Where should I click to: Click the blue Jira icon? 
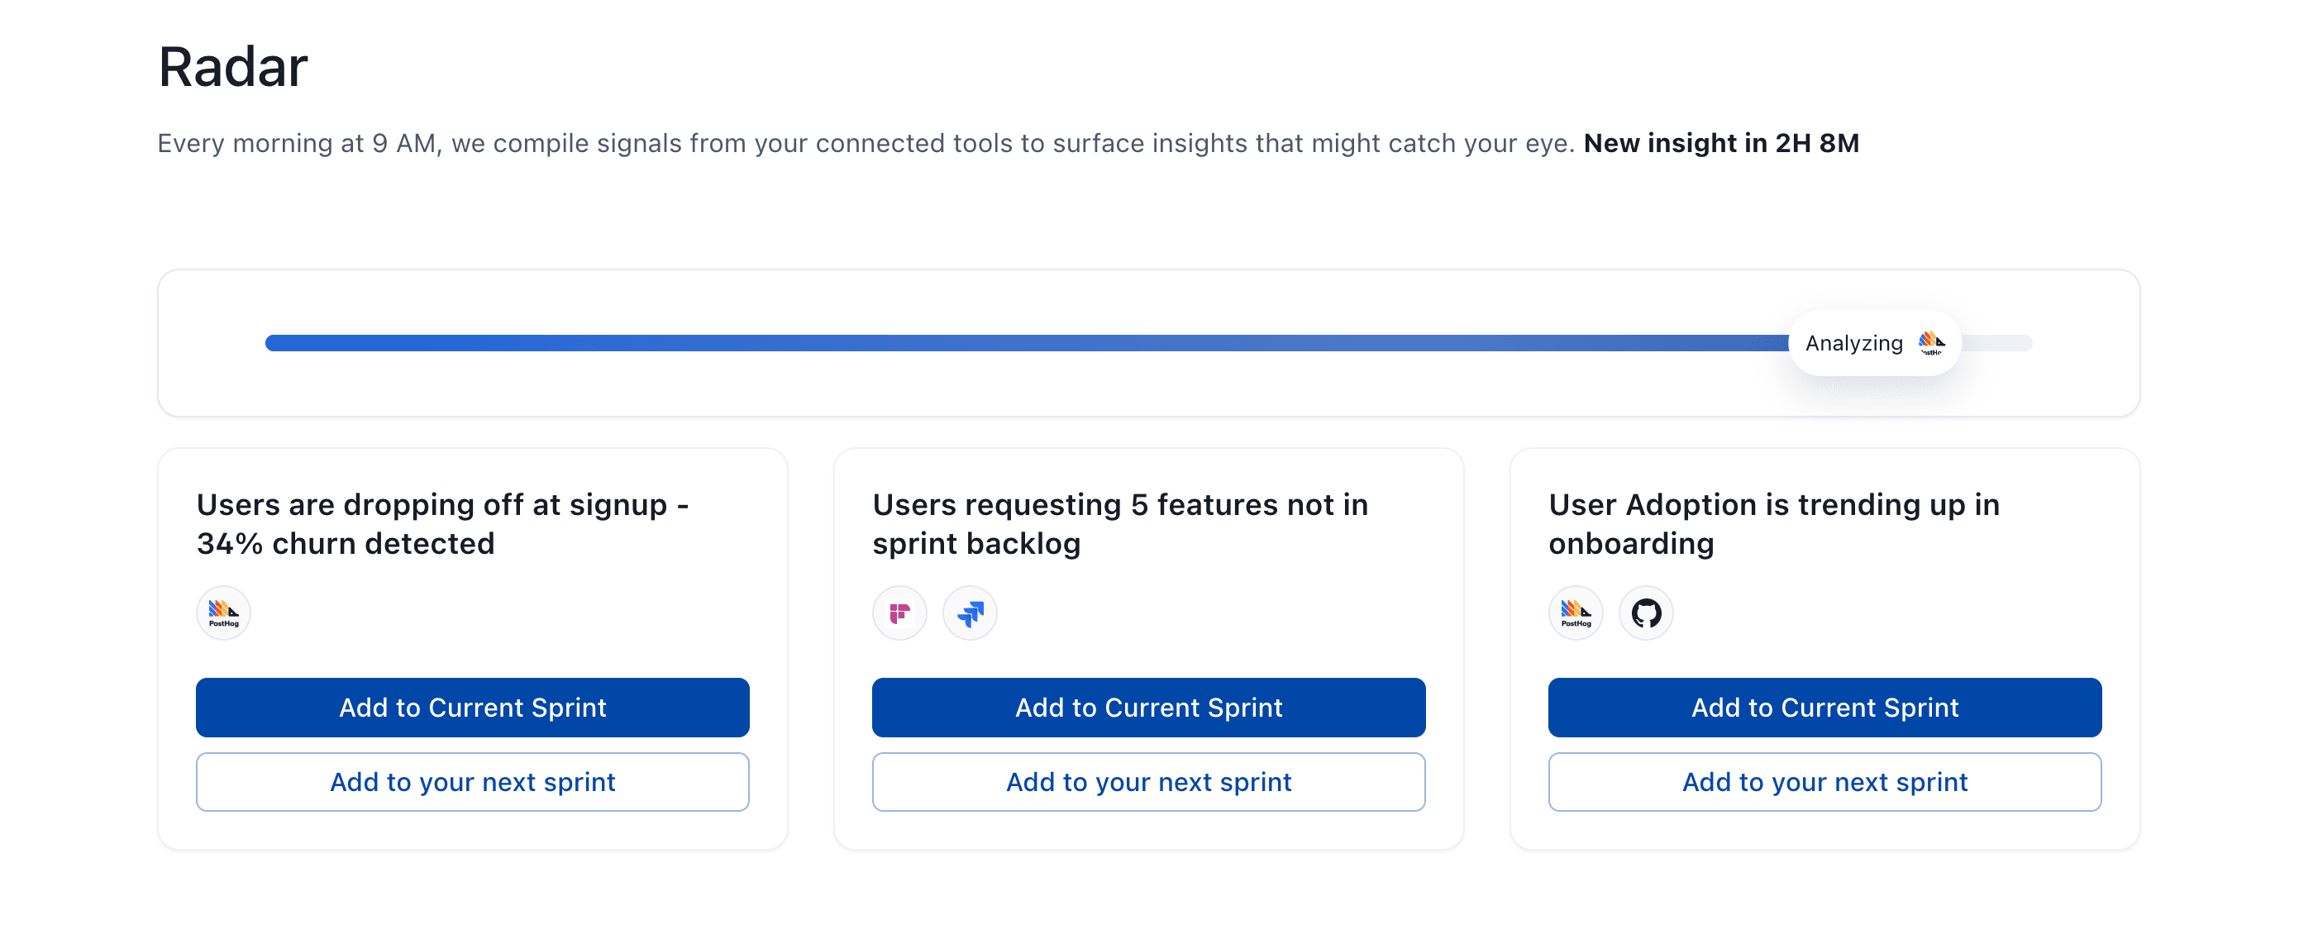pyautogui.click(x=969, y=613)
